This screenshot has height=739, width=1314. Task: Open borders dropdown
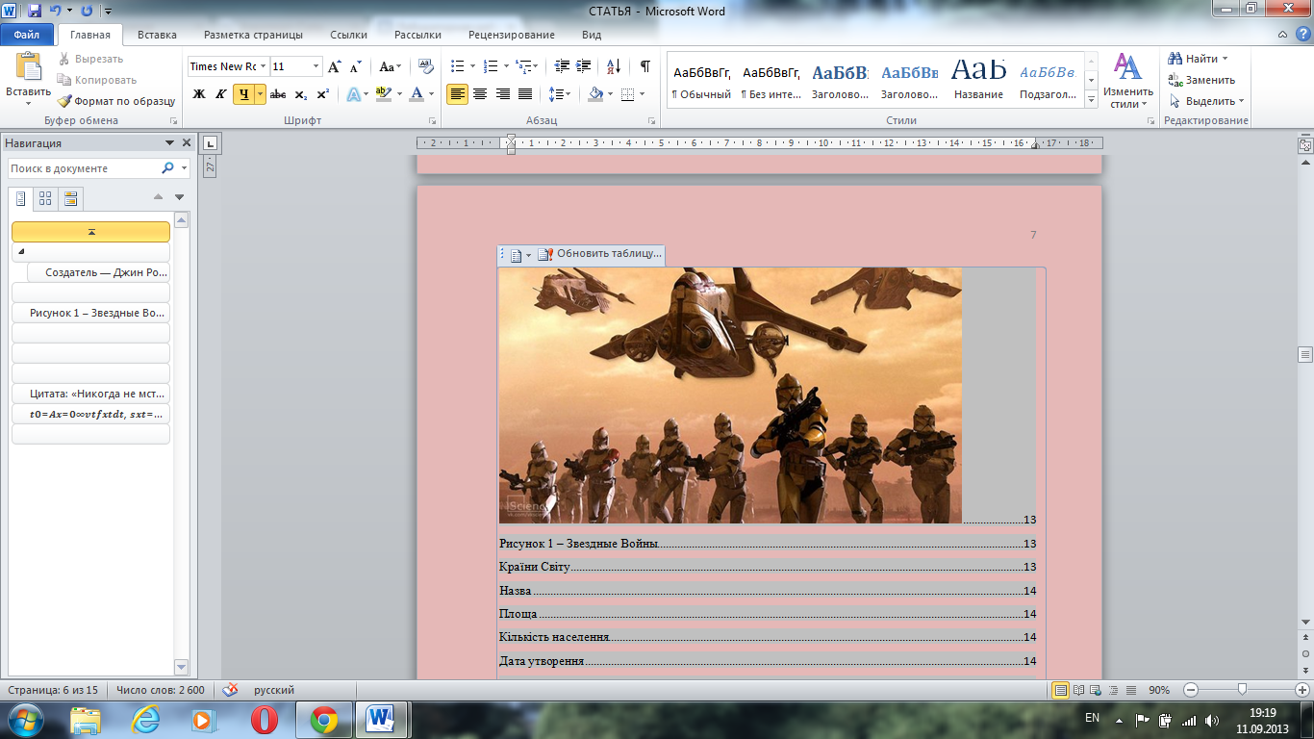click(643, 94)
